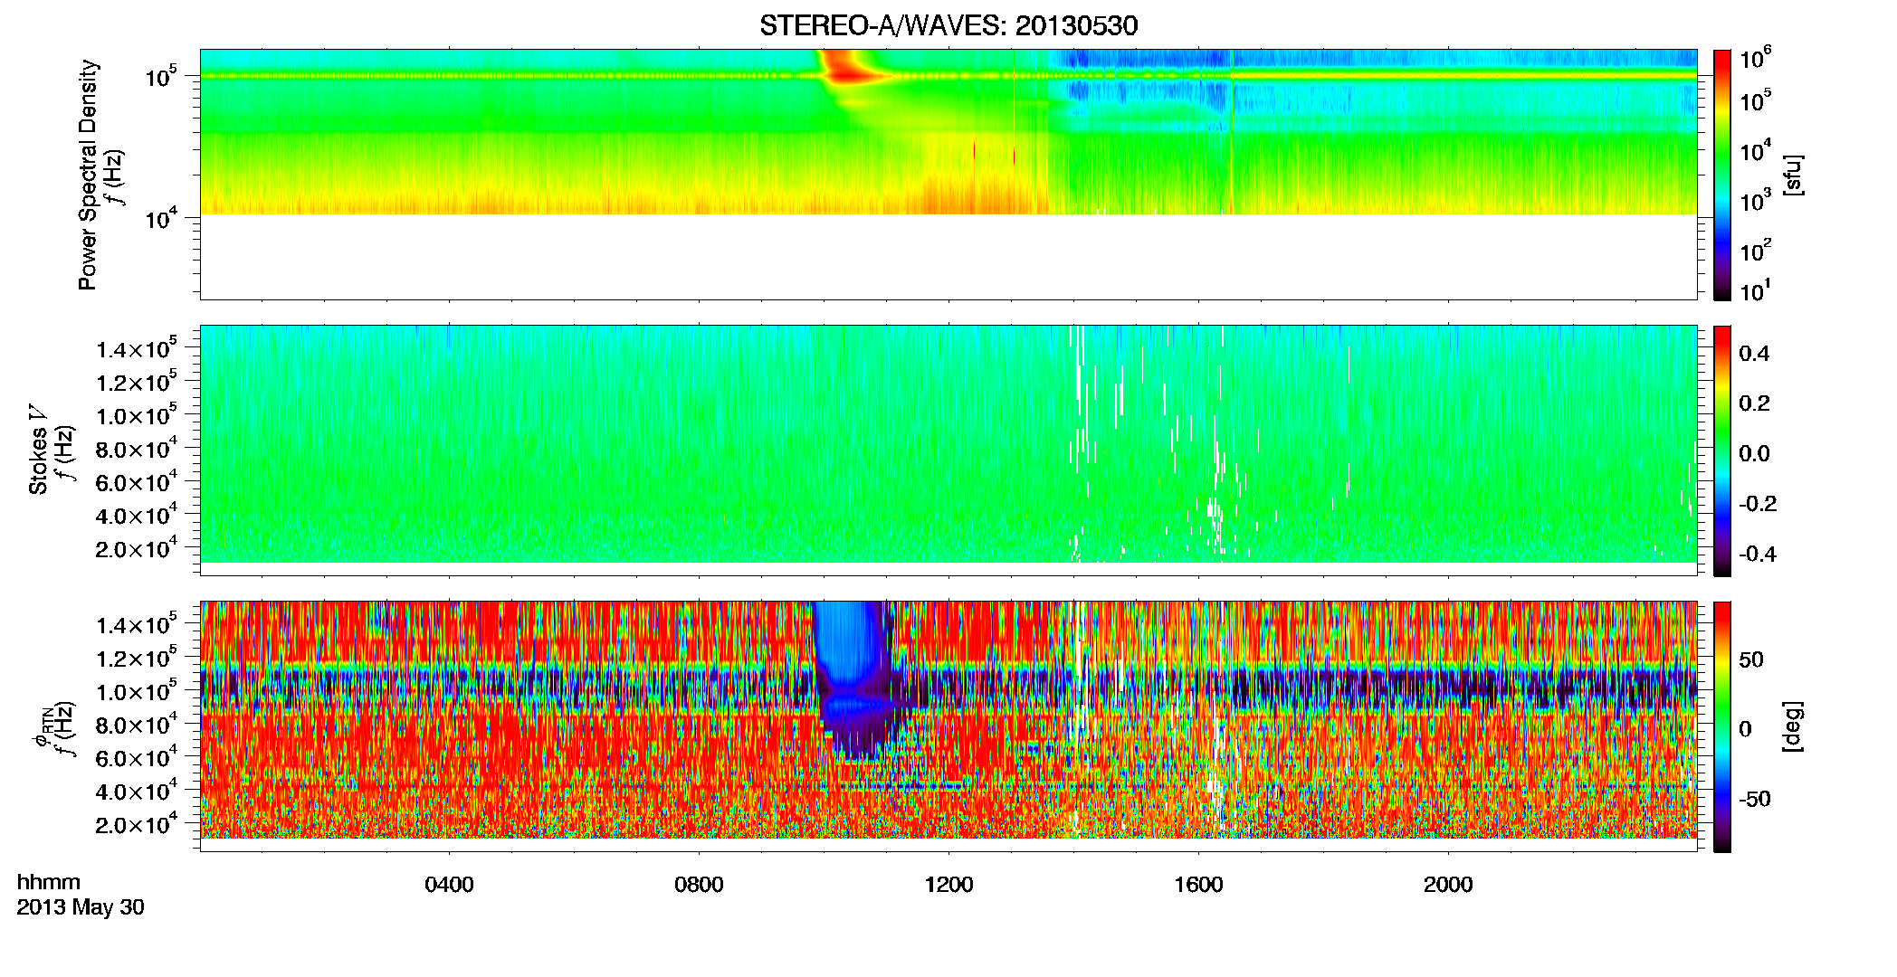Click the STEREO-A/WAVES: 20130530 title
This screenshot has height=977, width=1897.
pyautogui.click(x=948, y=25)
